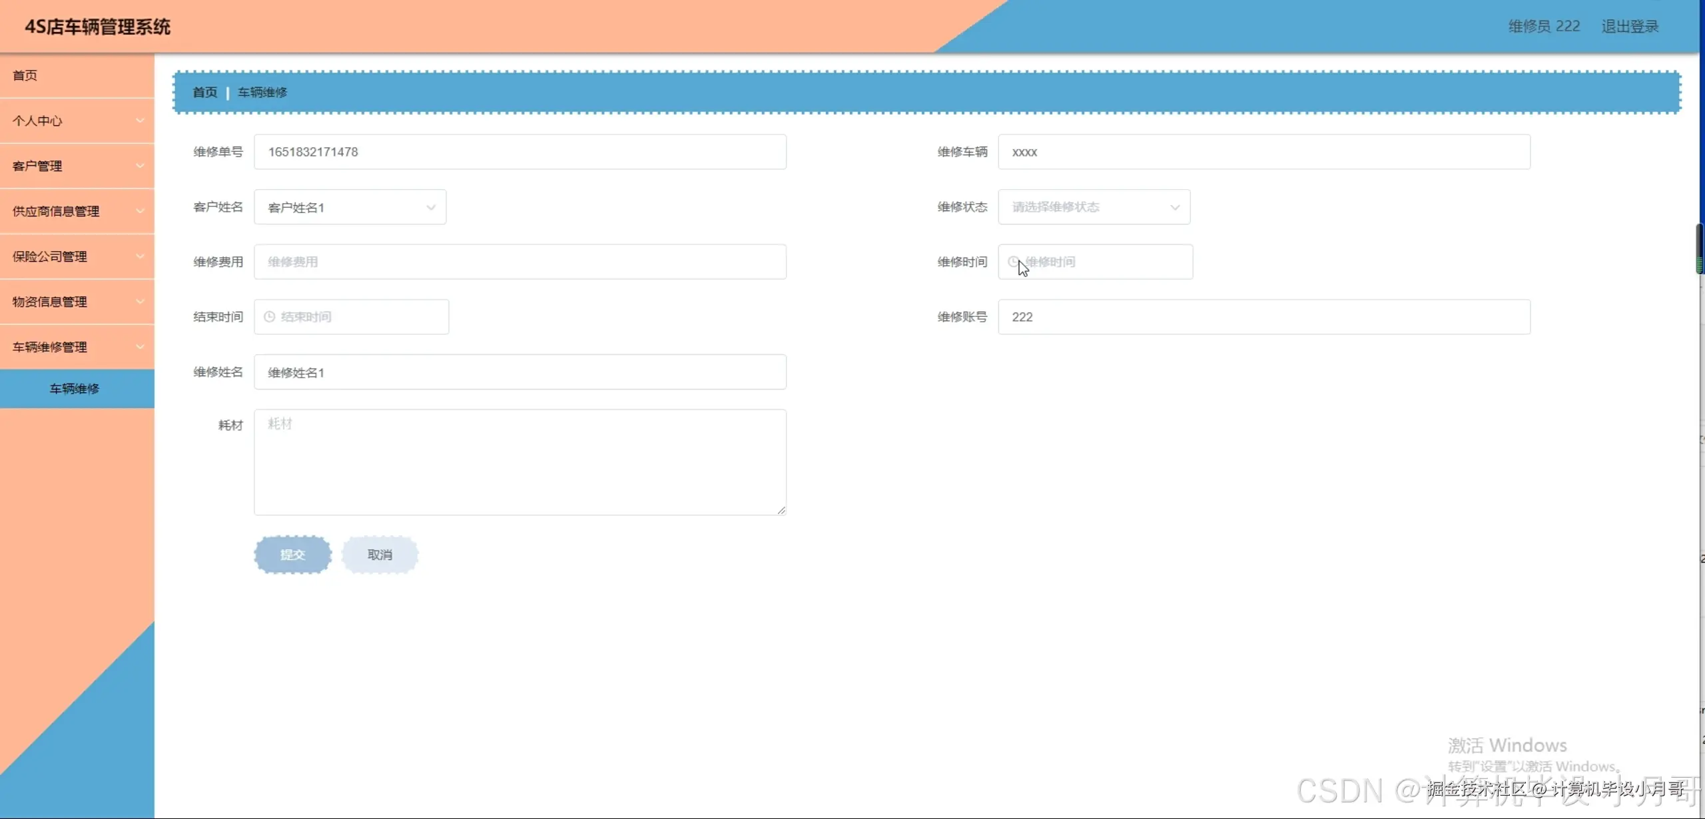Image resolution: width=1705 pixels, height=819 pixels.
Task: Focus the 维修费用 input field
Action: click(x=519, y=262)
